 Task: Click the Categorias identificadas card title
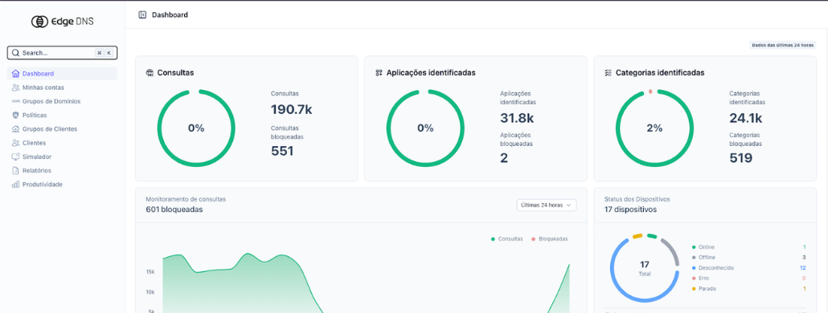[659, 73]
